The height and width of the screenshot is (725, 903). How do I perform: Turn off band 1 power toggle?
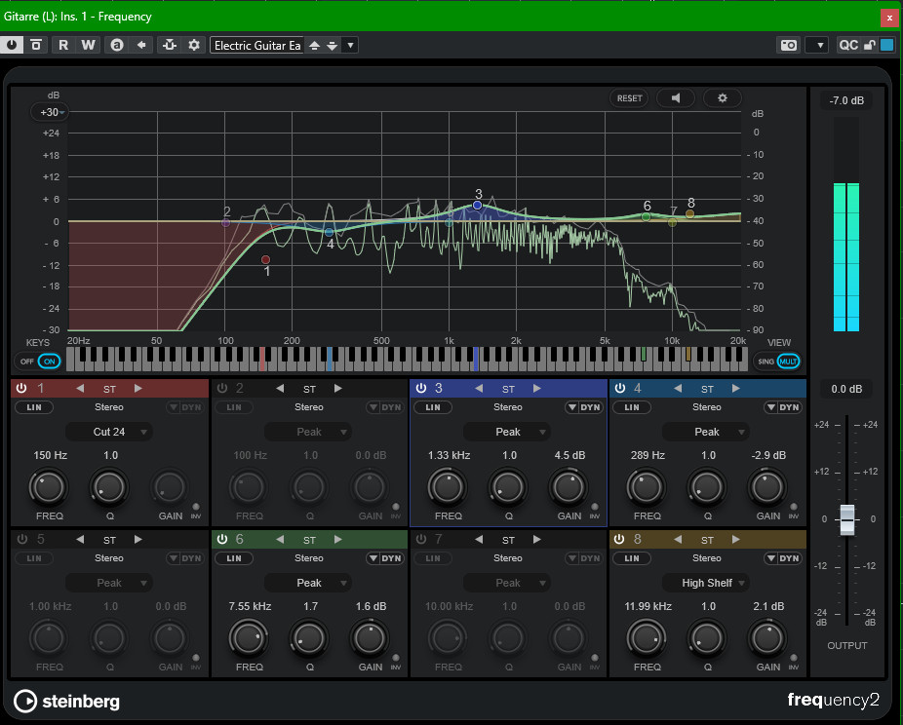[21, 388]
